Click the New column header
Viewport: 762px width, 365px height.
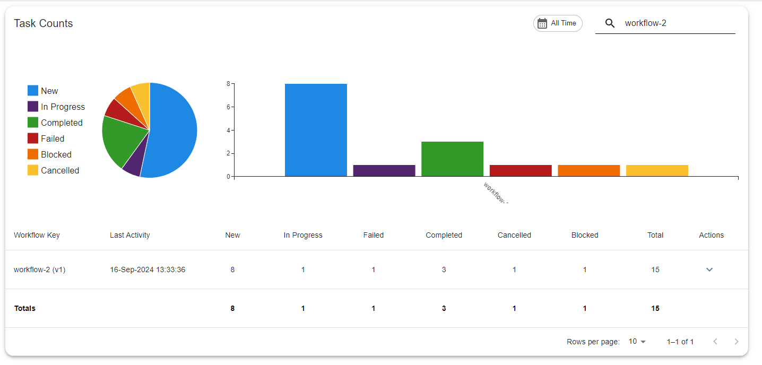coord(232,235)
